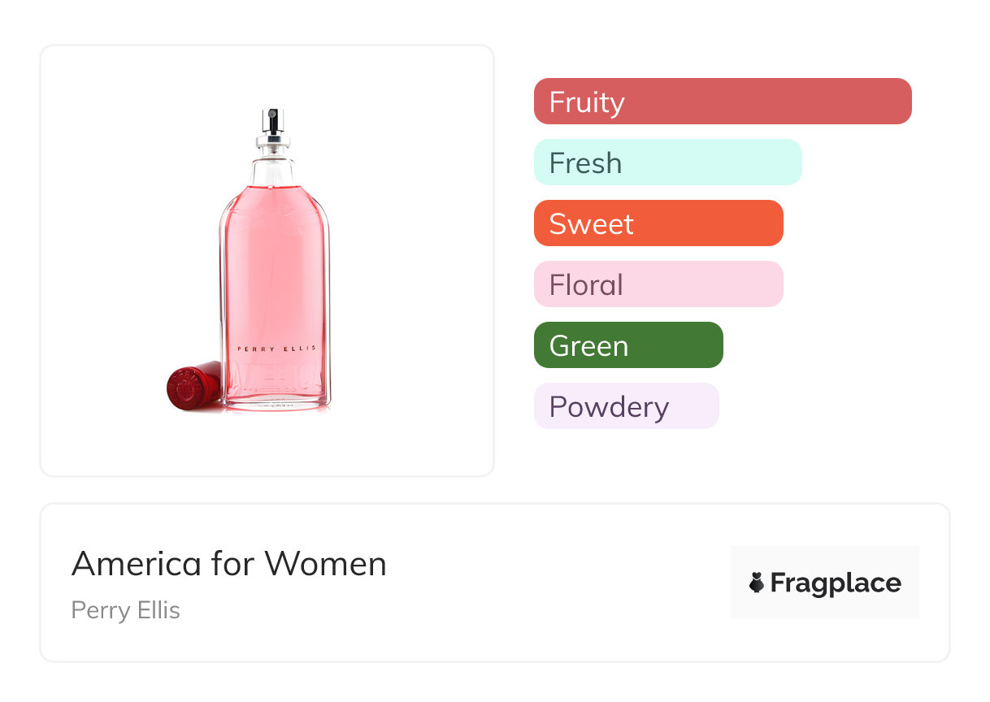990x702 pixels.
Task: Select the Powdery accord bar
Action: click(x=626, y=406)
